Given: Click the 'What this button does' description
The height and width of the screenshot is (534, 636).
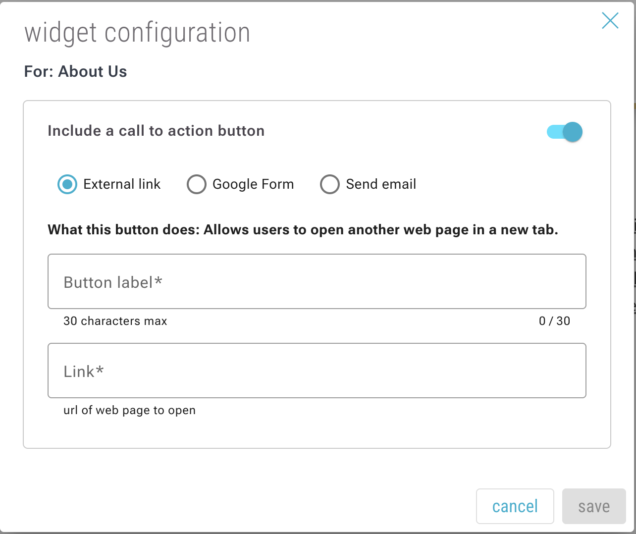Looking at the screenshot, I should point(303,230).
